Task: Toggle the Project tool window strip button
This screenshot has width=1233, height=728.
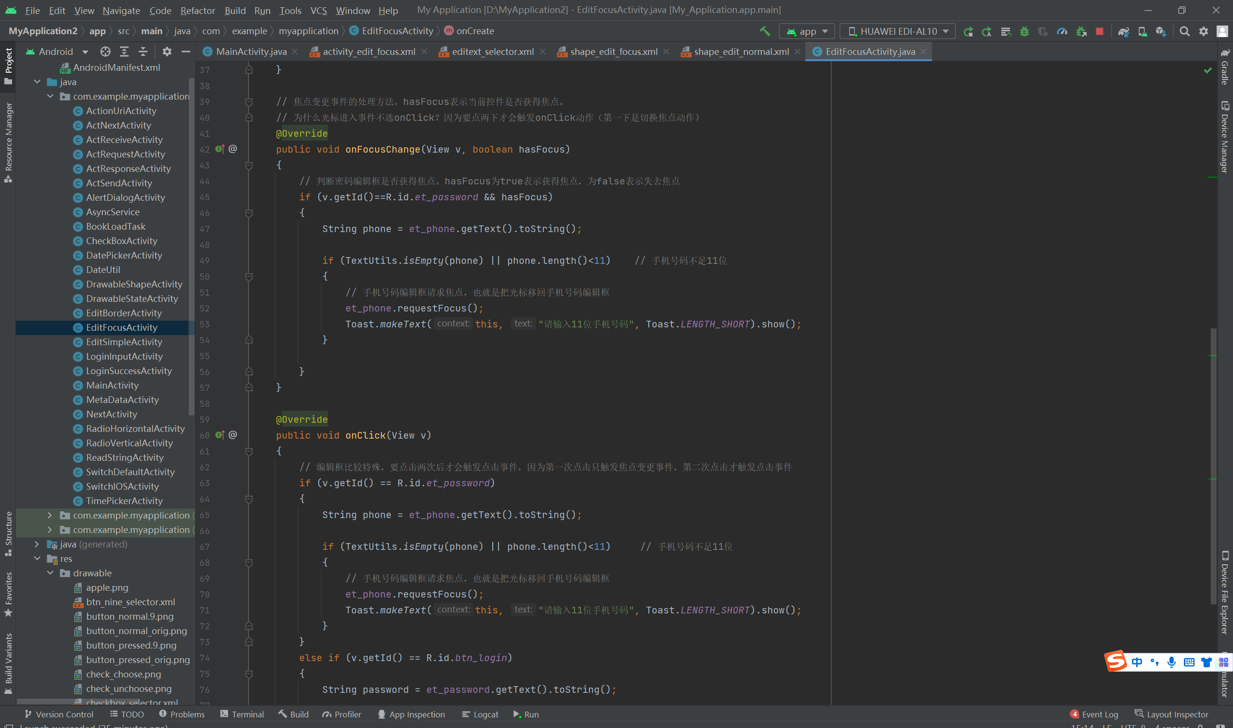Action: (x=8, y=66)
